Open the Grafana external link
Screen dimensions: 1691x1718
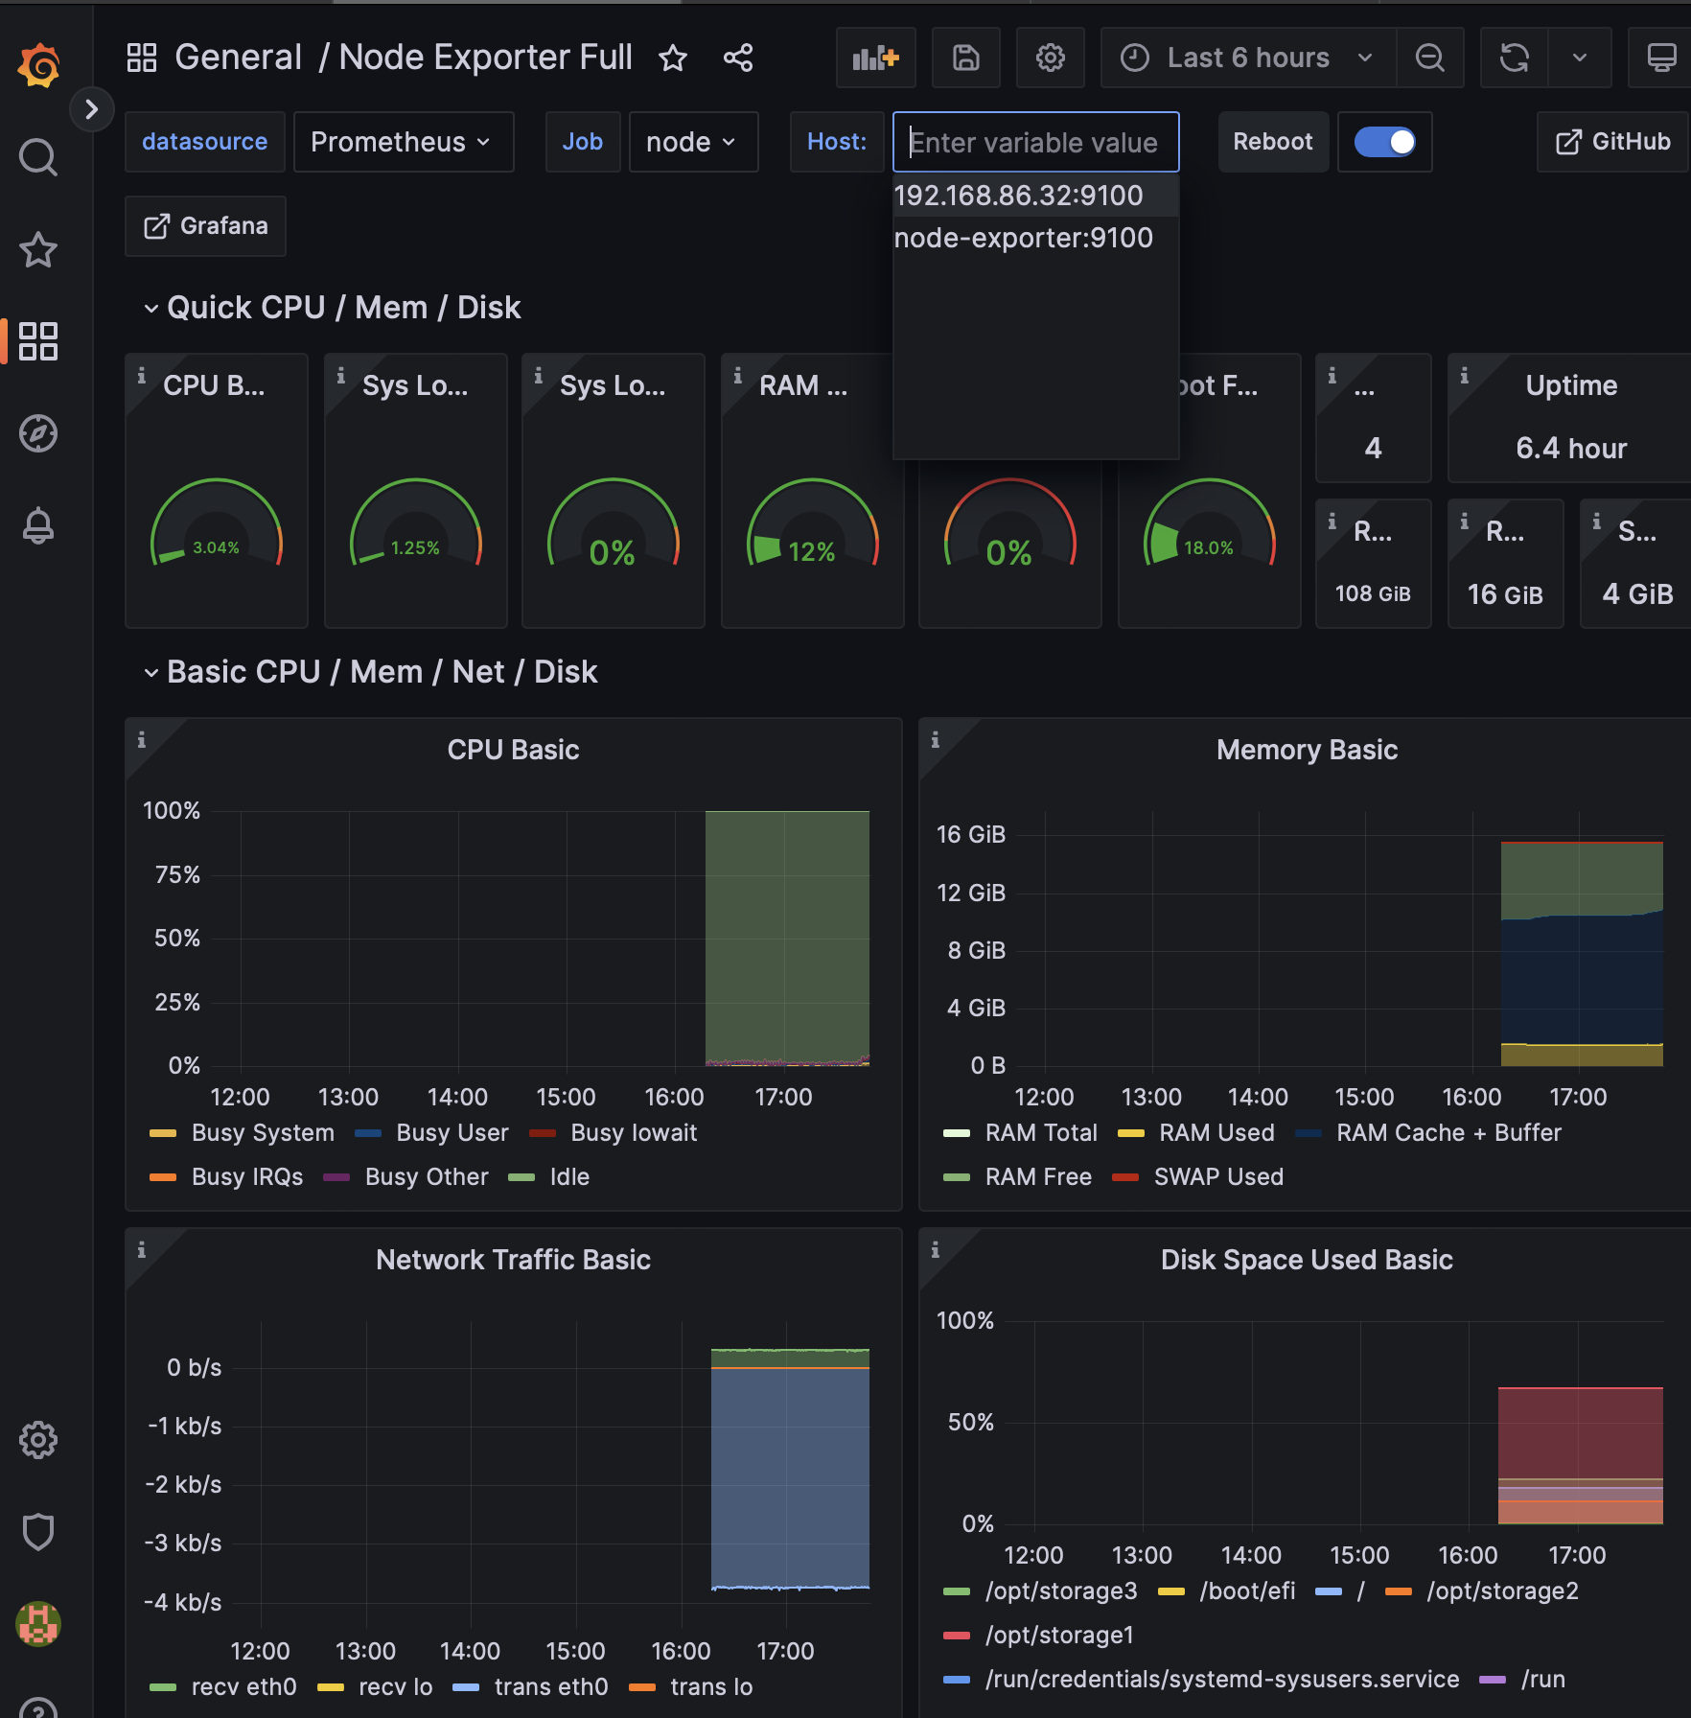click(205, 226)
